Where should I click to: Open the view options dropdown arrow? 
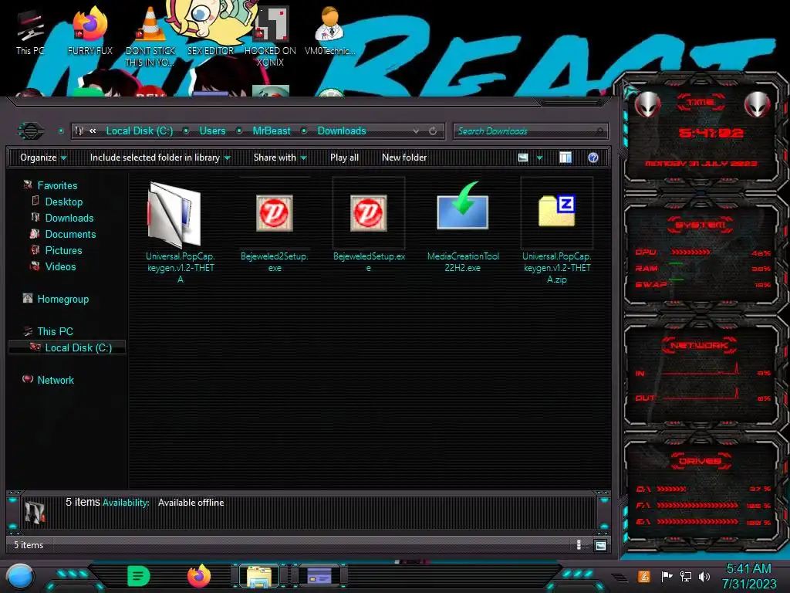pos(539,158)
